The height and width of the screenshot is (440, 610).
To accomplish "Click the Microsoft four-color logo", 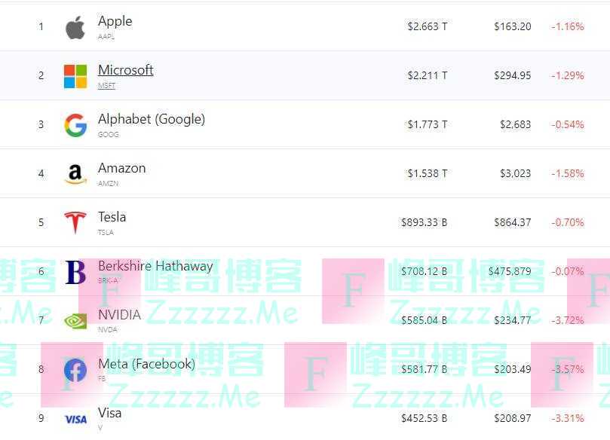I will pyautogui.click(x=75, y=76).
